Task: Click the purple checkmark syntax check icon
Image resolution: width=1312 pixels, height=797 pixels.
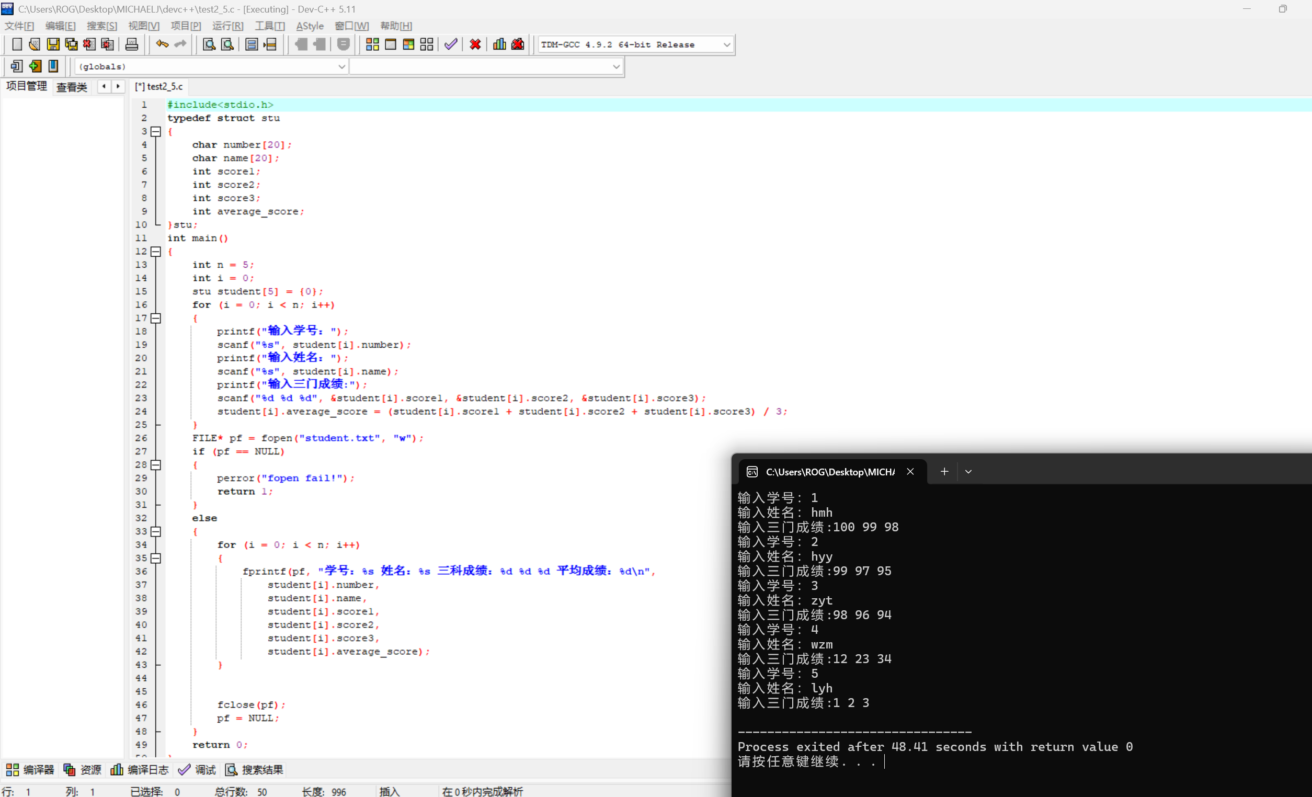Action: coord(450,45)
